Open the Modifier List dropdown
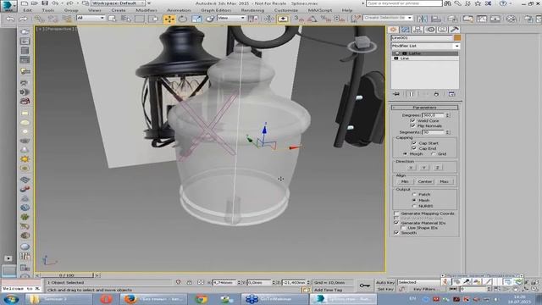Image resolution: width=542 pixels, height=305 pixels. pyautogui.click(x=425, y=46)
